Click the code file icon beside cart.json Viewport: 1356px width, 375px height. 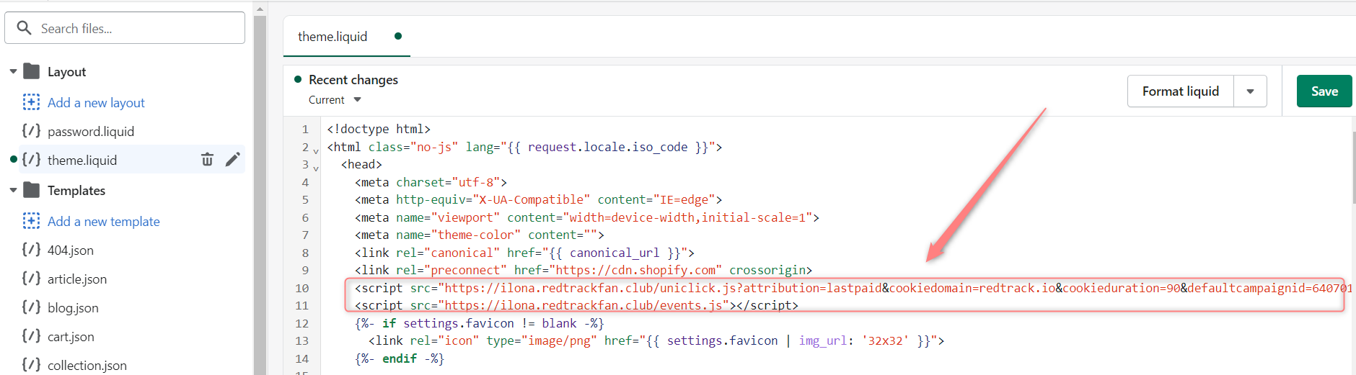[x=31, y=336]
